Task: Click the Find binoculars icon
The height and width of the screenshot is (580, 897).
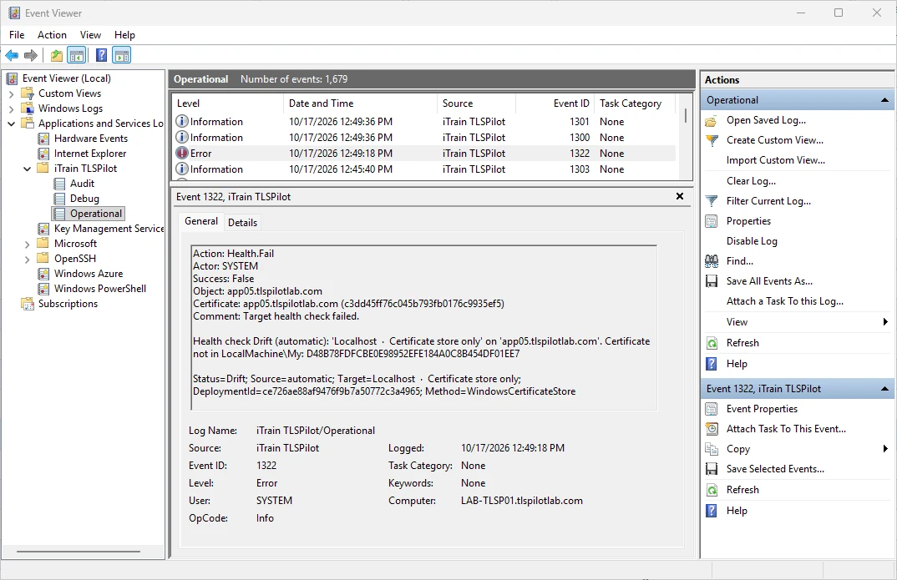Action: (x=712, y=261)
